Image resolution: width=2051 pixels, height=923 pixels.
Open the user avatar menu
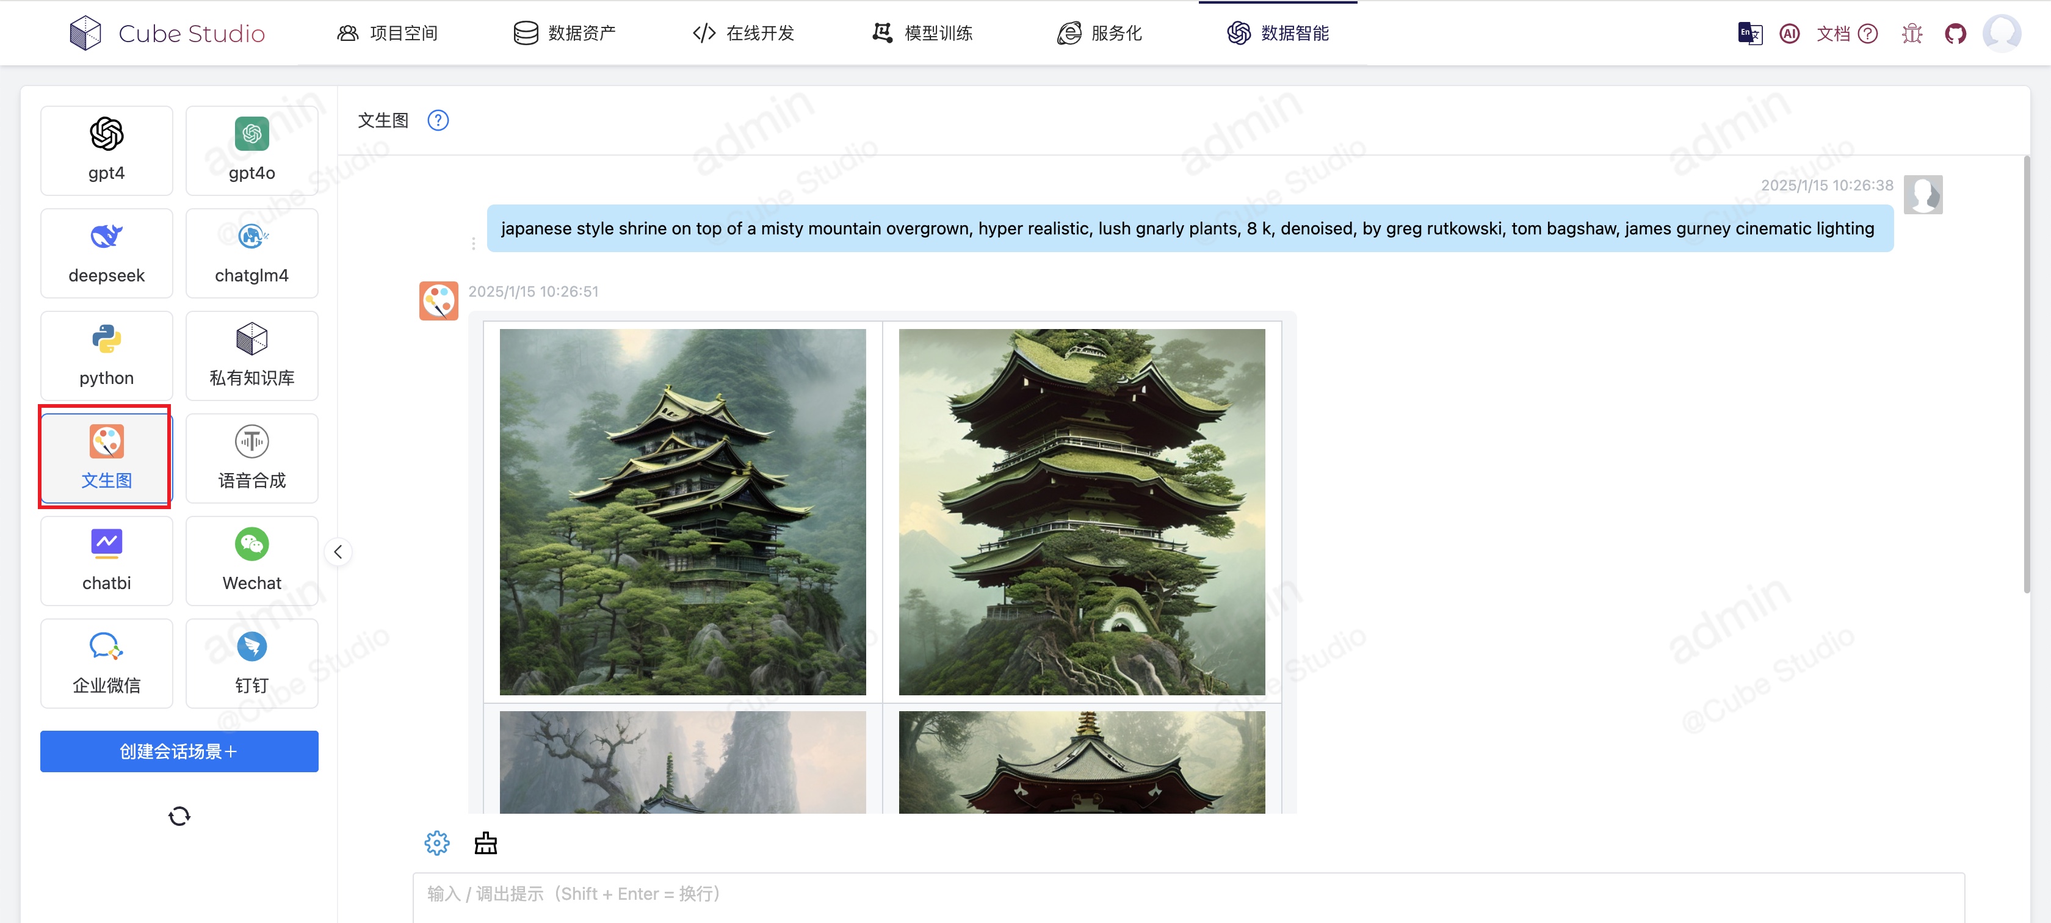coord(2002,34)
